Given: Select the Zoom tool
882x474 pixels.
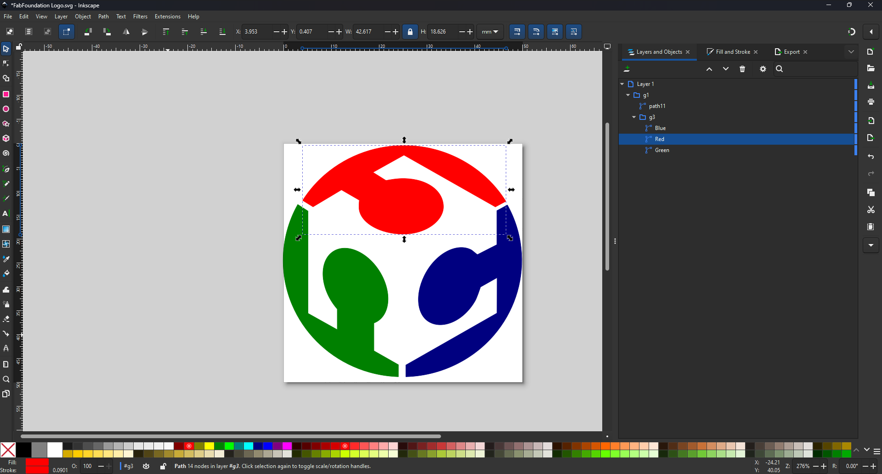Looking at the screenshot, I should point(6,379).
